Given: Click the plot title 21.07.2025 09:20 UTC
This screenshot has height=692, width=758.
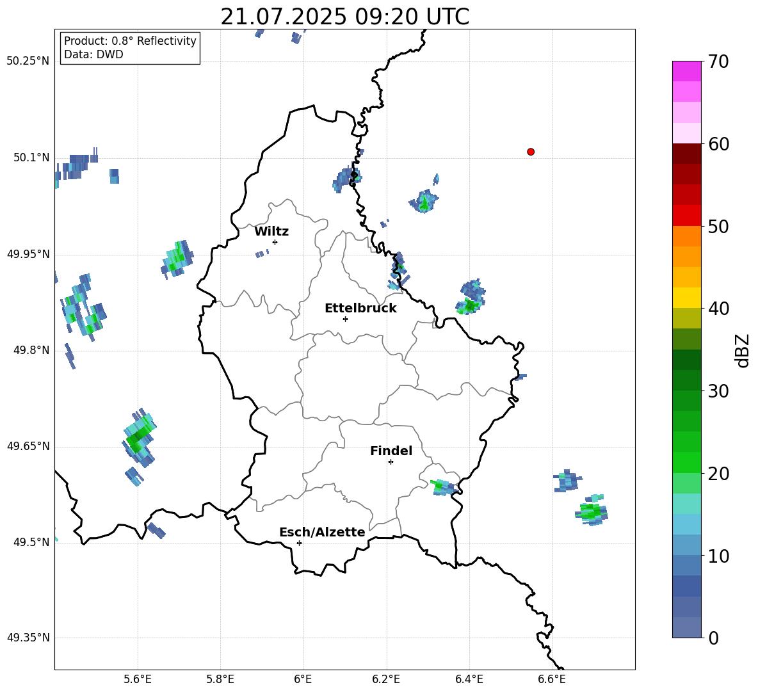Looking at the screenshot, I should coord(344,17).
